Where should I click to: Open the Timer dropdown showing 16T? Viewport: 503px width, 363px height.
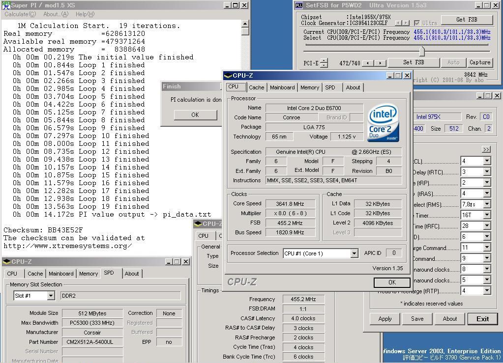pos(487,215)
